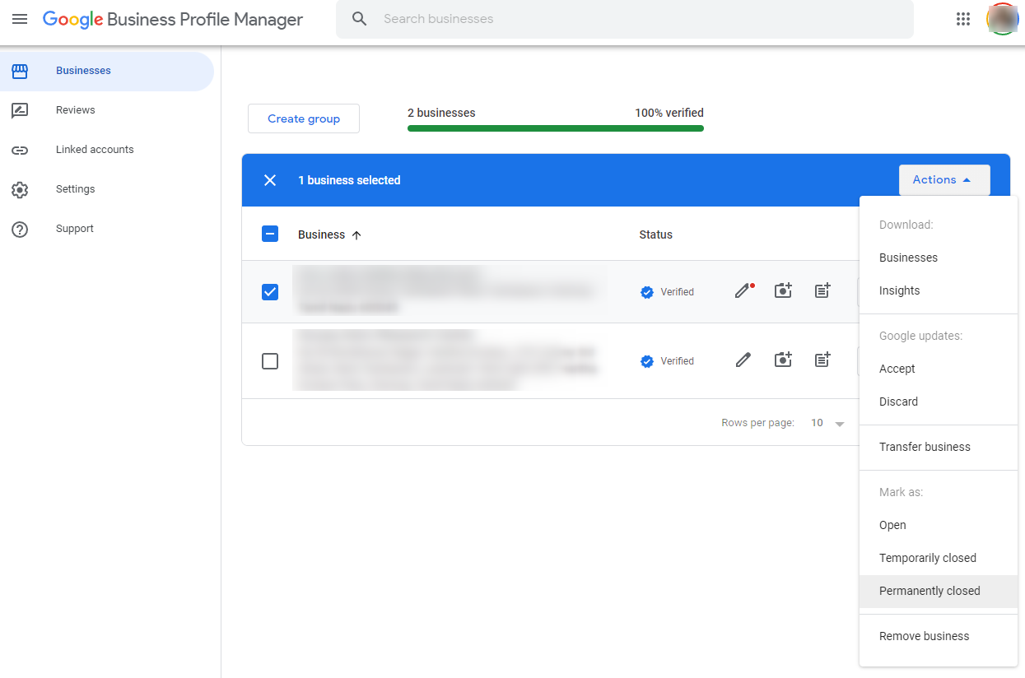Clear selection with the X icon

pyautogui.click(x=270, y=180)
